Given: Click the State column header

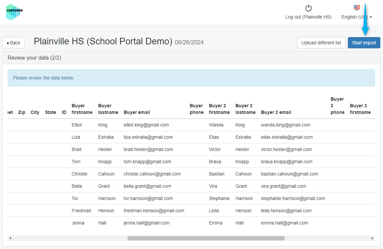Looking at the screenshot, I should click(50, 112).
